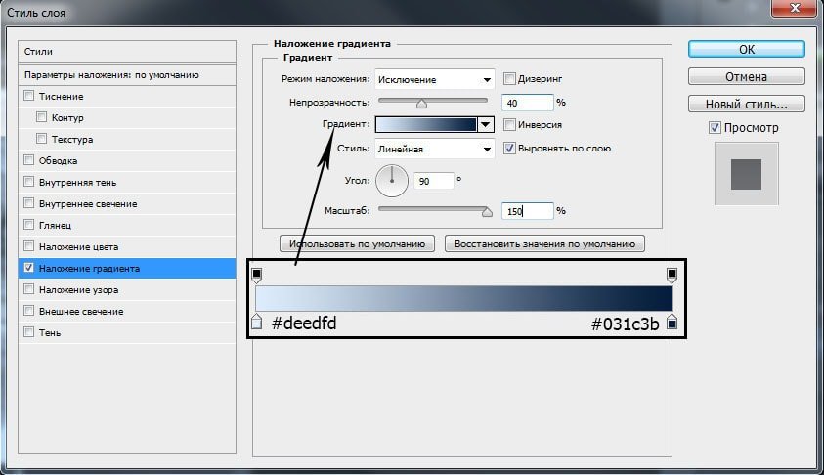Click the Непрозрачность slider handle
The height and width of the screenshot is (475, 824).
coord(422,103)
